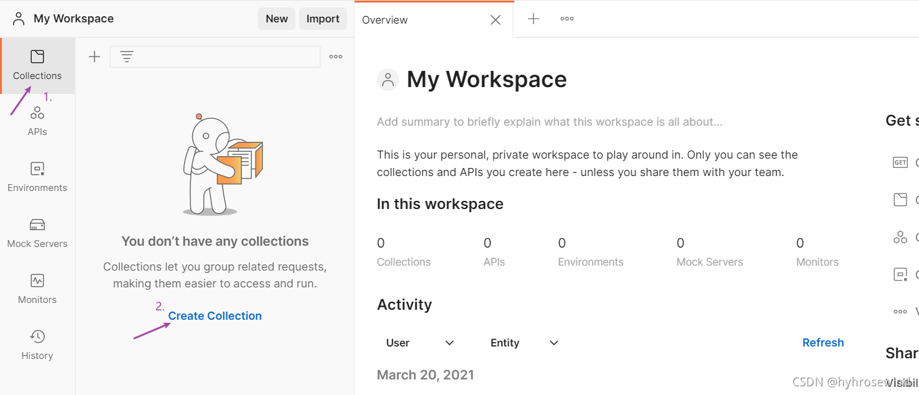
Task: Expand the Entity filter dropdown
Action: [x=525, y=343]
